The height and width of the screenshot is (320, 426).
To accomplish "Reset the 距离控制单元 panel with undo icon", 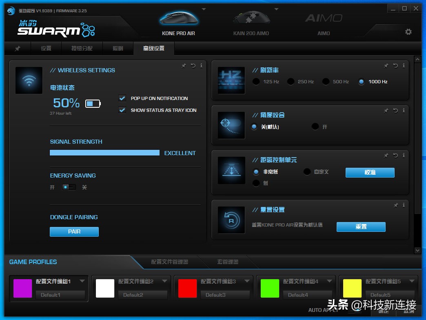I will coord(395,156).
